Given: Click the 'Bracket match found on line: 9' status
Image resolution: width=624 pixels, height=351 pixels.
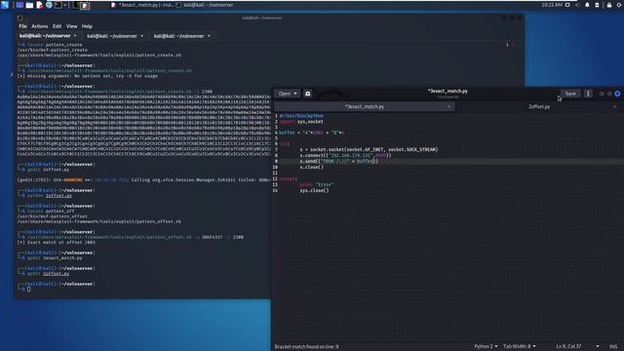Looking at the screenshot, I should [x=306, y=347].
